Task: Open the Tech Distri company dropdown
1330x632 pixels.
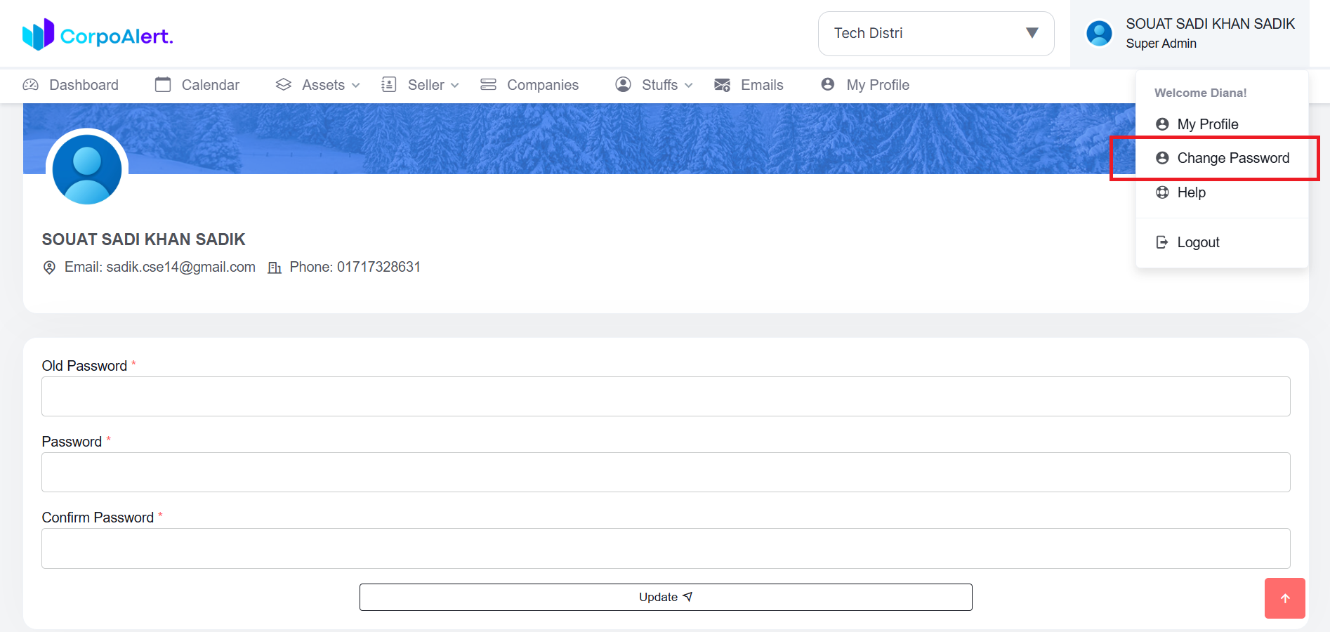Action: point(935,33)
